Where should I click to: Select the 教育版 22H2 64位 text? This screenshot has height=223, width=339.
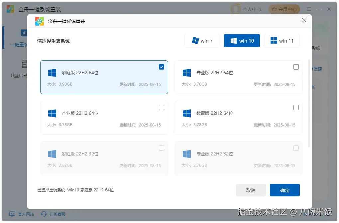pos(215,113)
